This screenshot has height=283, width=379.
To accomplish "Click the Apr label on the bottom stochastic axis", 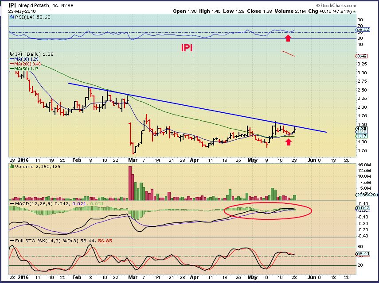I will coord(194,277).
